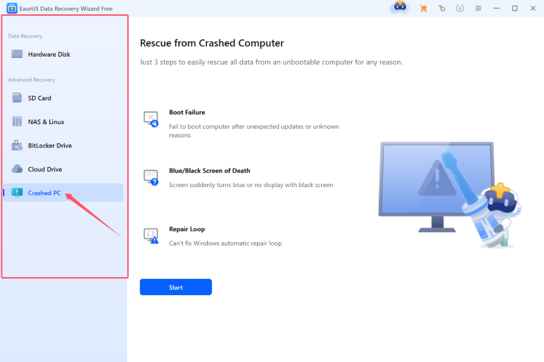Click the Repair Loop icon
This screenshot has width=544, height=362.
(x=151, y=236)
